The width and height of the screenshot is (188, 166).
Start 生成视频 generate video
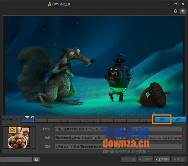coord(162,159)
